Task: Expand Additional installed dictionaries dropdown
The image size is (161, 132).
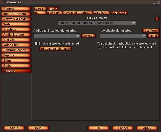Action: 57,36
